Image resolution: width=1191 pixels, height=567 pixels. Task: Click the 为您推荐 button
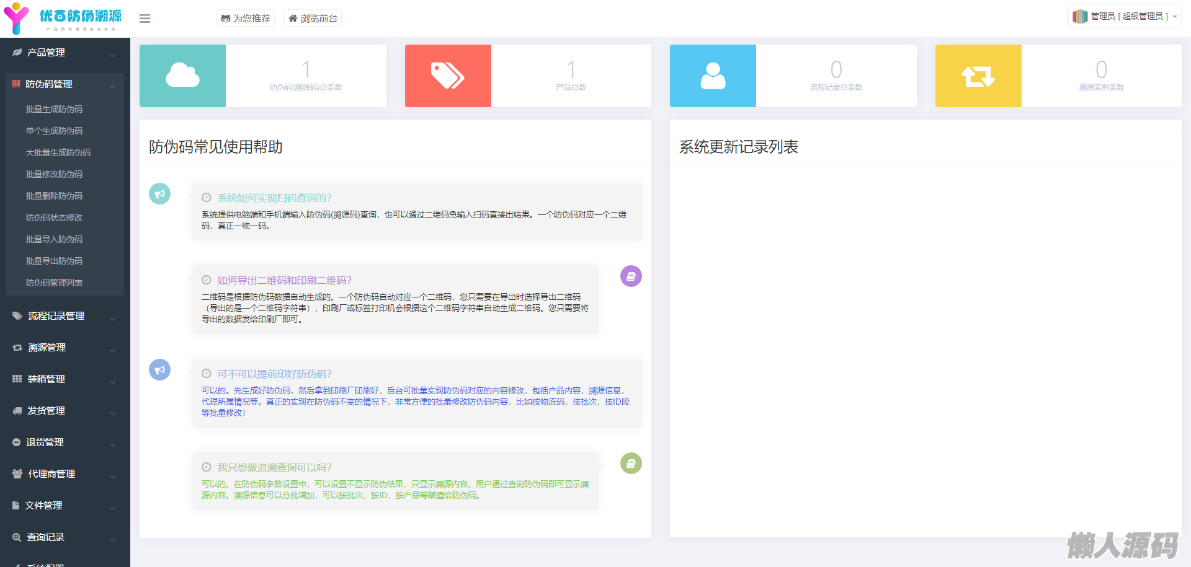click(246, 19)
